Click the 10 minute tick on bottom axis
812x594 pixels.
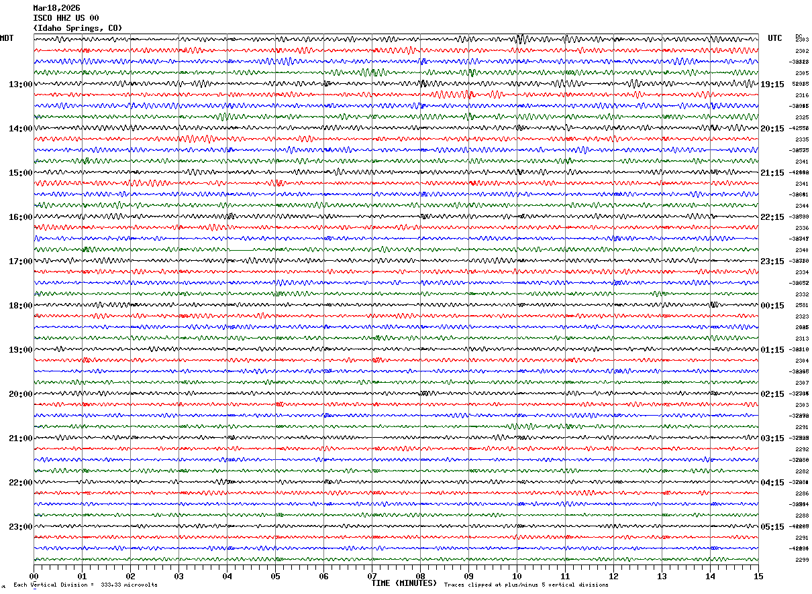click(x=517, y=576)
